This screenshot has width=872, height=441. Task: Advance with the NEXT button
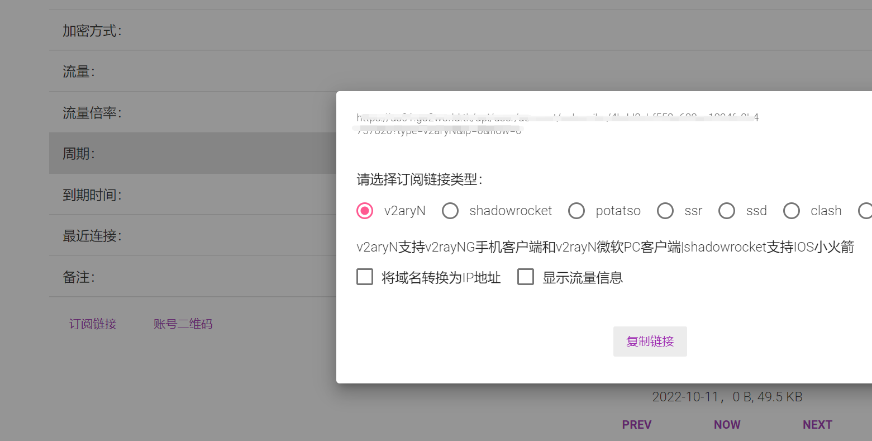[817, 425]
